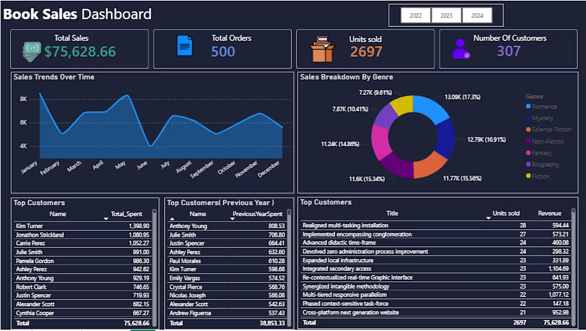This screenshot has width=586, height=331.
Task: Click the May peak on sales trend chart
Action: click(x=128, y=95)
